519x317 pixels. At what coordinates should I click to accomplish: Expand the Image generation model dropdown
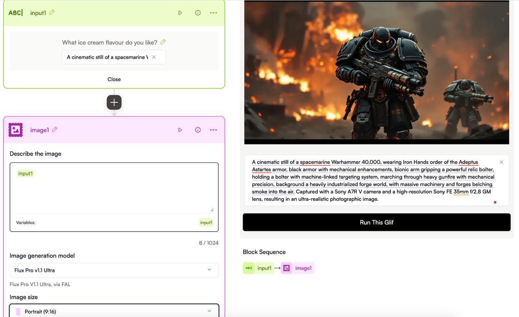[x=114, y=270]
